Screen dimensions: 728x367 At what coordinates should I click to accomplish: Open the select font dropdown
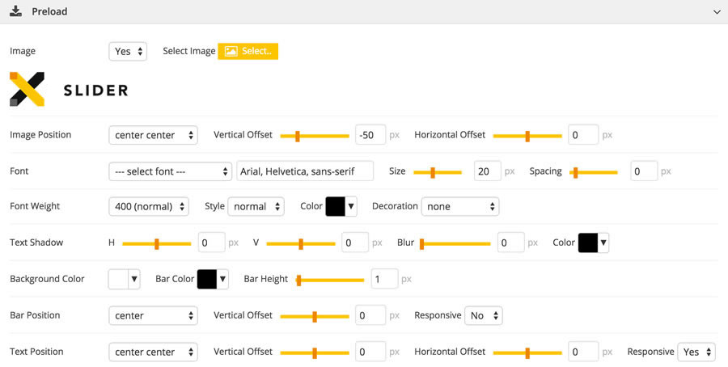(171, 171)
